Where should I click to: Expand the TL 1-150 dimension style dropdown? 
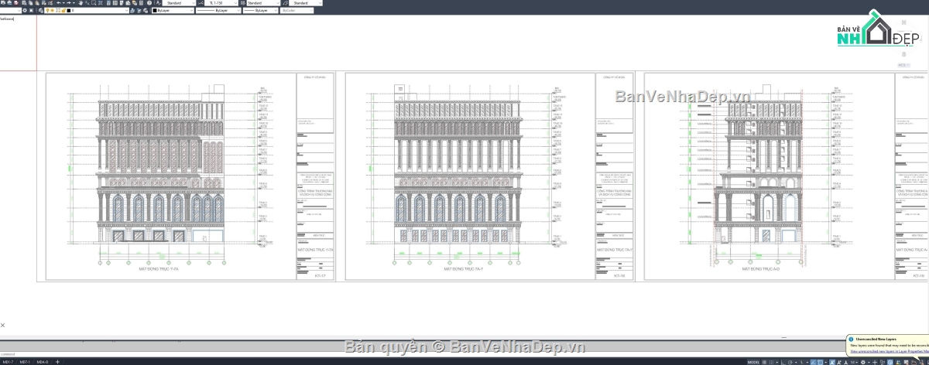[222, 3]
